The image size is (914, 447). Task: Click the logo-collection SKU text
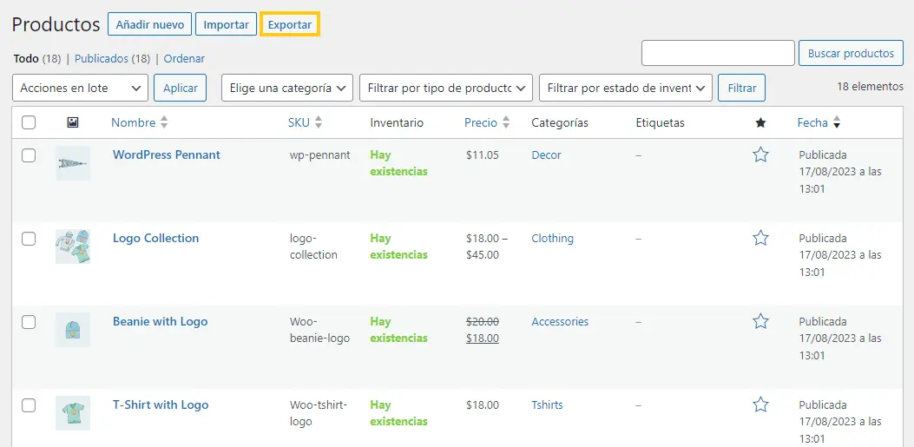[313, 247]
